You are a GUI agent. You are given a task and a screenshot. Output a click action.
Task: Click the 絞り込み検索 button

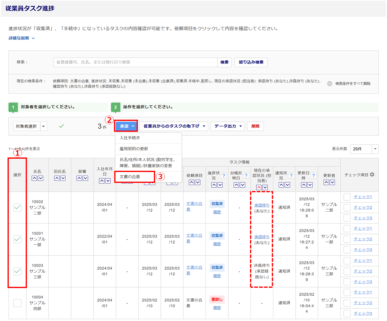point(251,62)
